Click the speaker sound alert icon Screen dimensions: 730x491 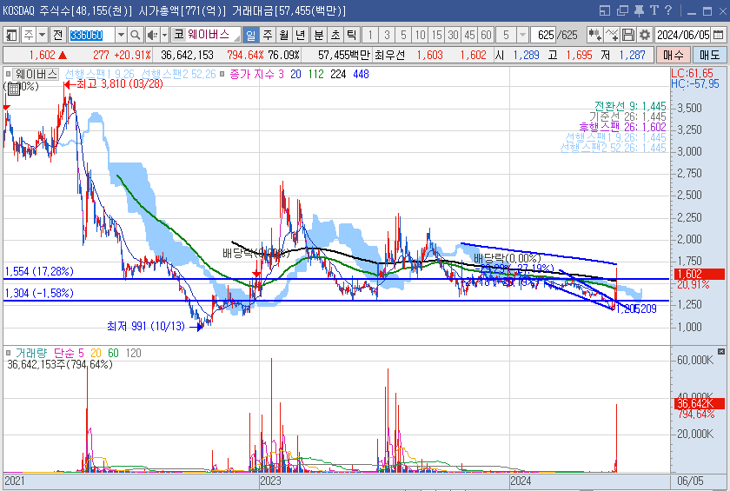point(152,35)
